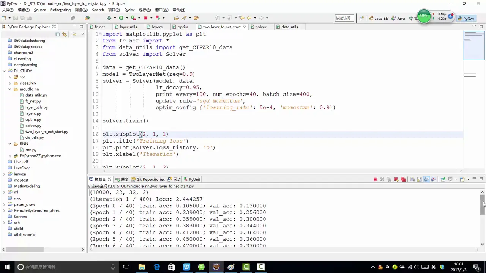This screenshot has height=273, width=486.
Task: Open the Search menu
Action: [98, 10]
